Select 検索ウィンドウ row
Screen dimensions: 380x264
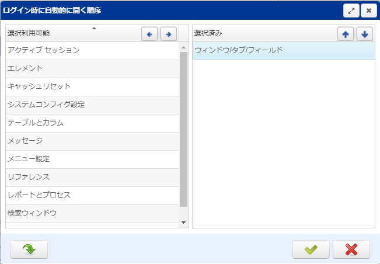pos(92,214)
